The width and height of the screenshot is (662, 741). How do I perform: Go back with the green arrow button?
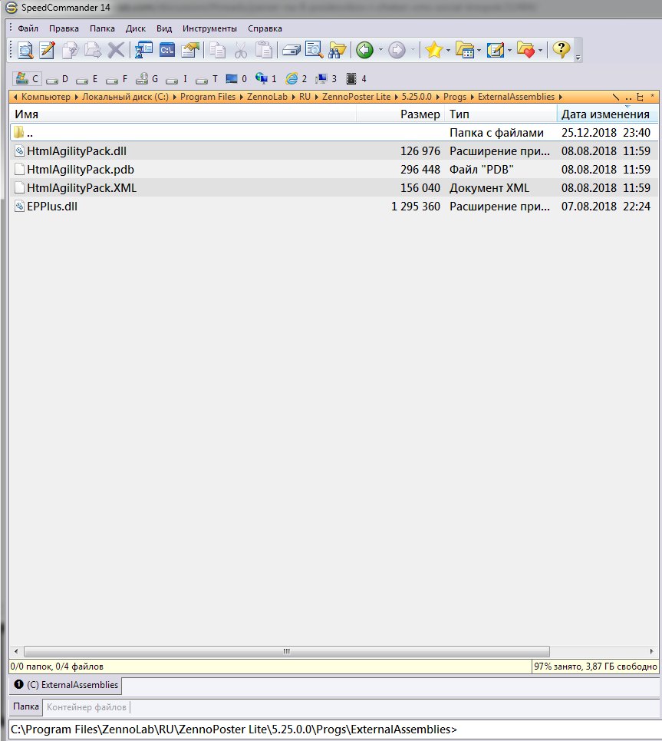[x=364, y=50]
